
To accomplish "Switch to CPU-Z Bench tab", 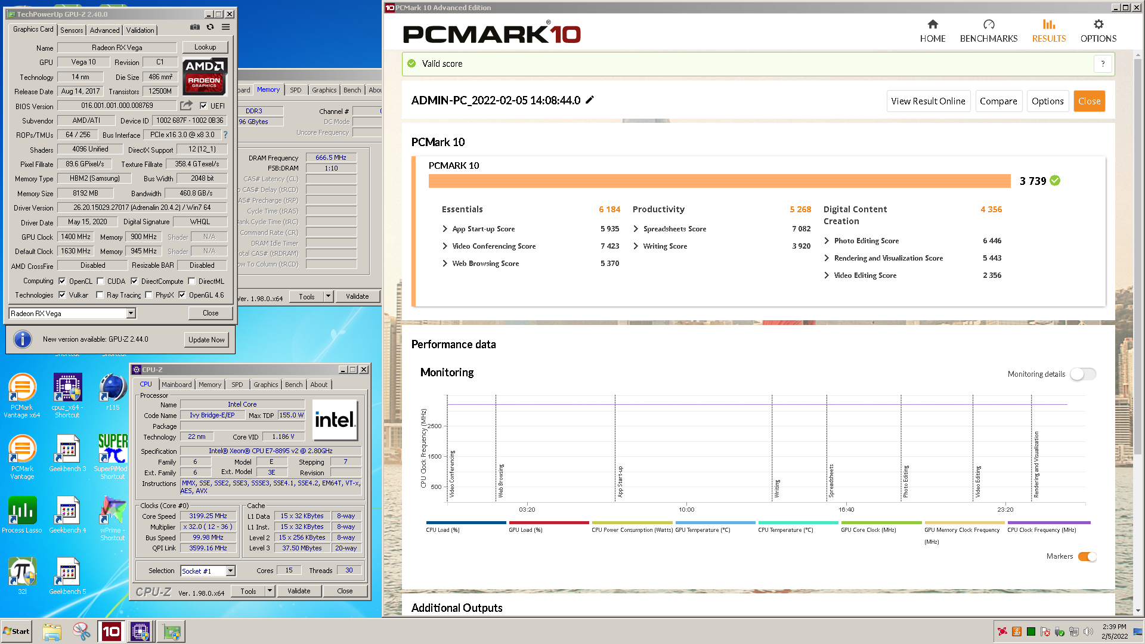I will pyautogui.click(x=293, y=385).
